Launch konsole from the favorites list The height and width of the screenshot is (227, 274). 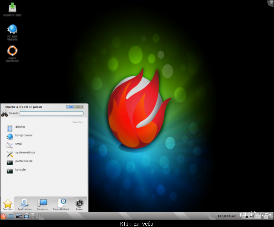[44, 171]
